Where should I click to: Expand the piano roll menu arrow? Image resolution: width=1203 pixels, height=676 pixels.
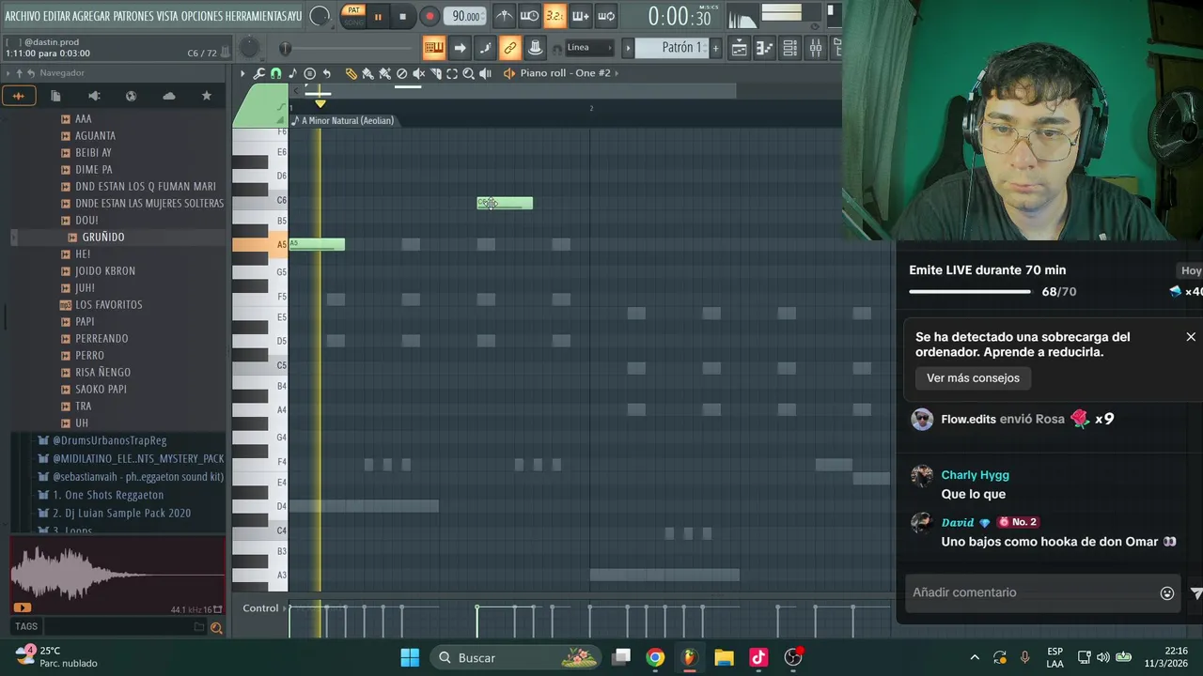[x=242, y=73]
